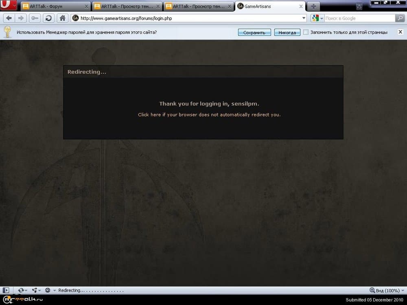Open a new tab with plus button
This screenshot has height=305, width=407.
tap(313, 7)
